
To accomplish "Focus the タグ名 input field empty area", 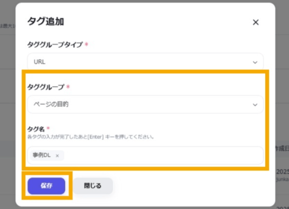I will tap(160, 155).
